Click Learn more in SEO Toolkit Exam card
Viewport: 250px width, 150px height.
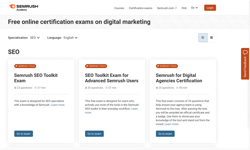[x=58, y=105]
